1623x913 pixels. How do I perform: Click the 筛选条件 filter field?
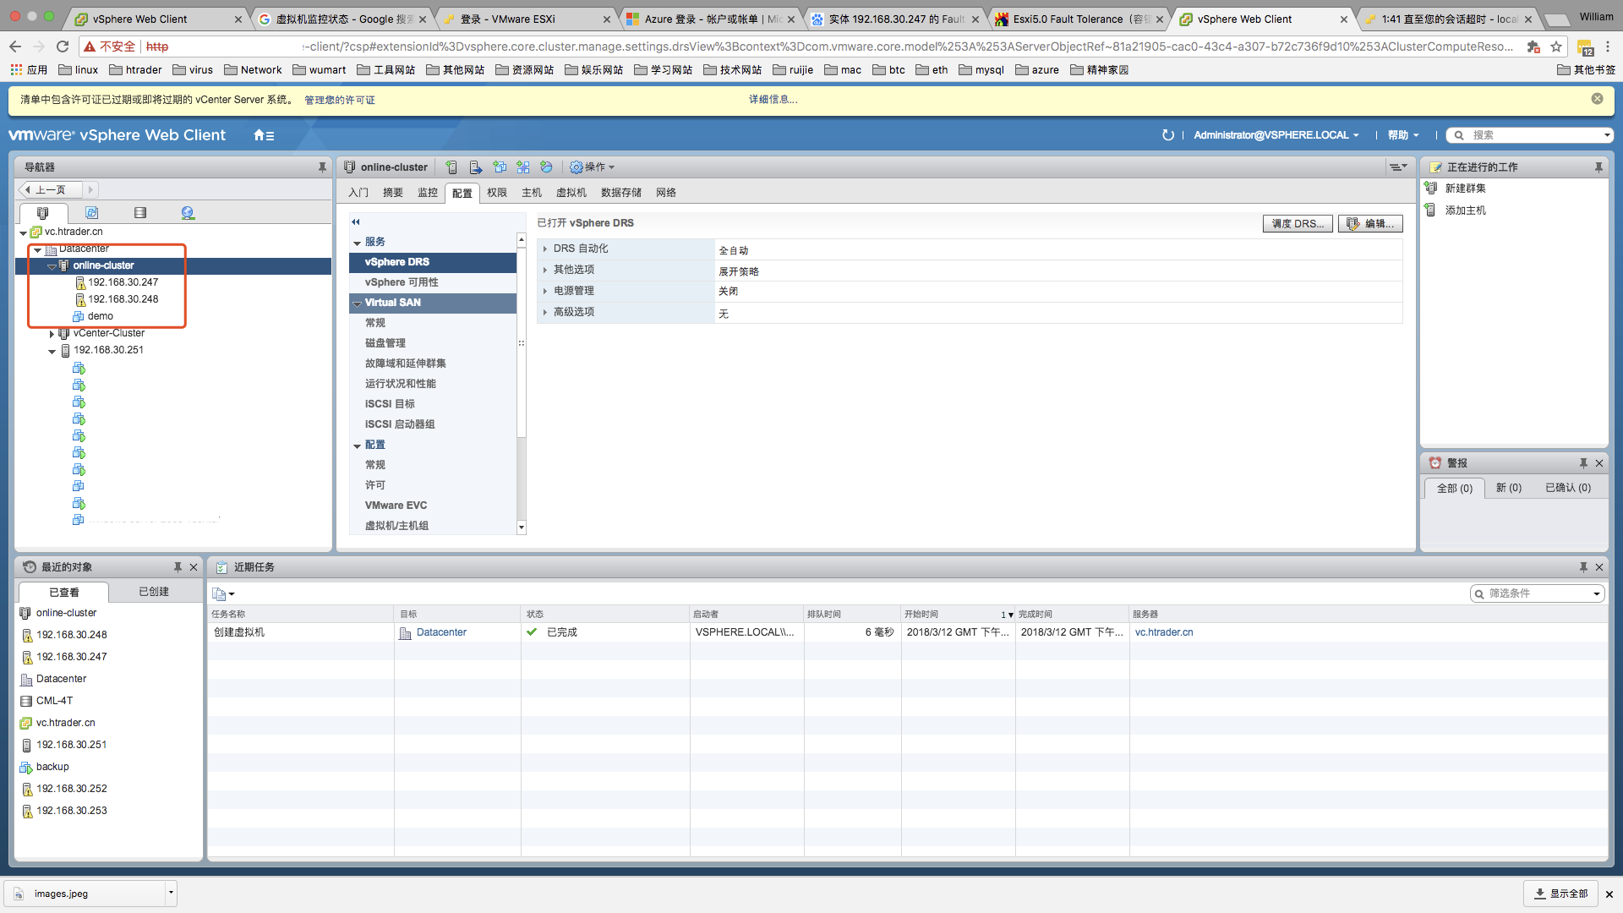(x=1537, y=593)
